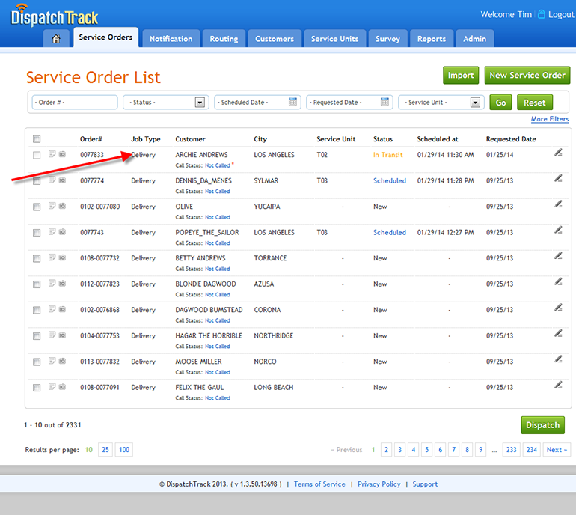Screen dimensions: 576x515
Task: Open Requested Date calendar picker
Action: point(385,103)
